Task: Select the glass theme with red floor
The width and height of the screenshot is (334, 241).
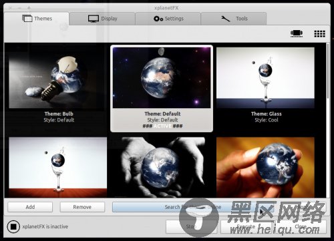Action: (x=57, y=168)
